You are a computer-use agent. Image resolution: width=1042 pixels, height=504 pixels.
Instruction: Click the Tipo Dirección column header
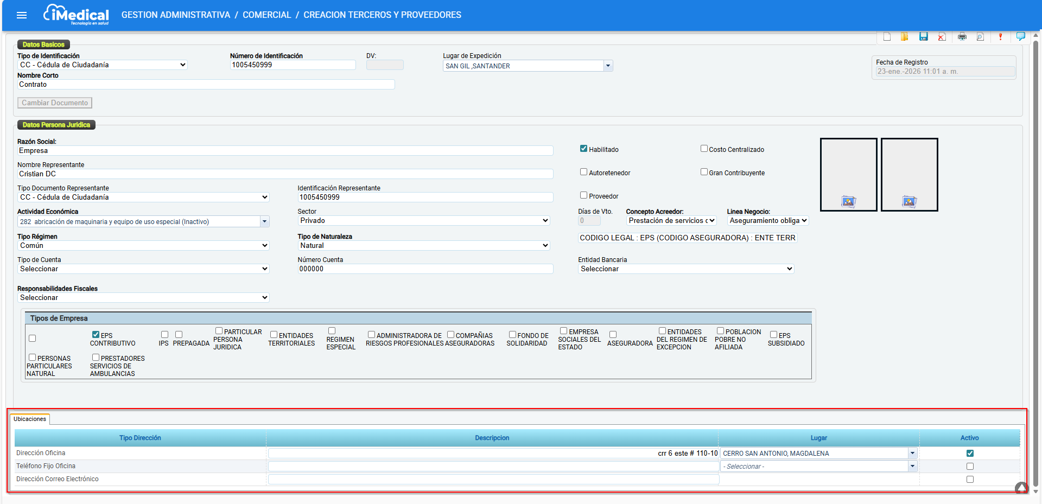click(x=140, y=438)
